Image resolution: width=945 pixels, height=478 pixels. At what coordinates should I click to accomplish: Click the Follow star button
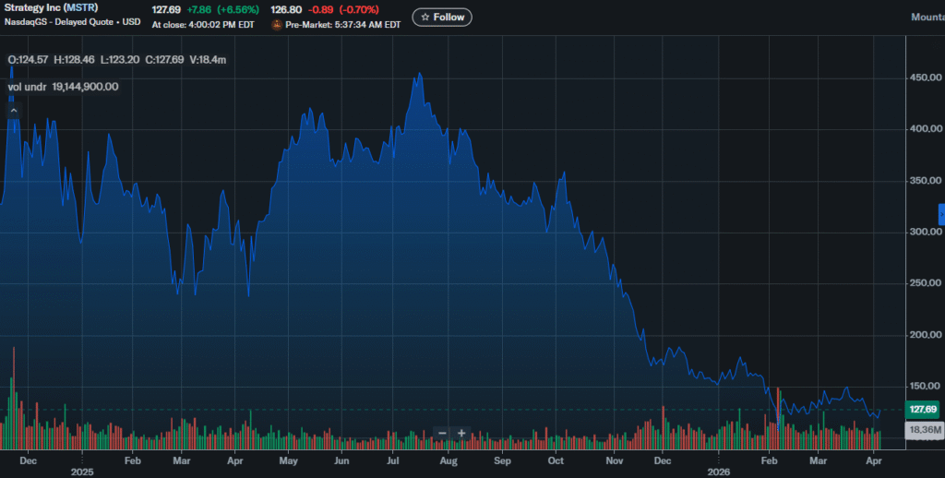pos(442,17)
